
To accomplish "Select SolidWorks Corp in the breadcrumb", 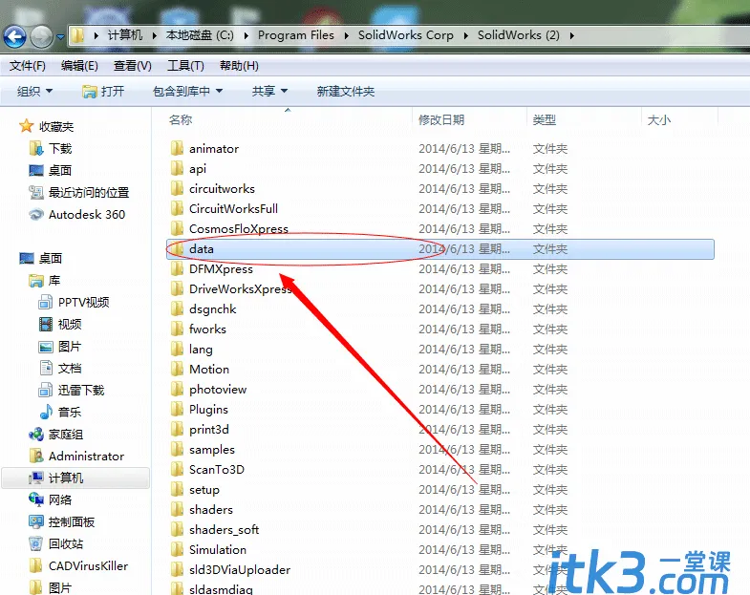I will point(406,35).
